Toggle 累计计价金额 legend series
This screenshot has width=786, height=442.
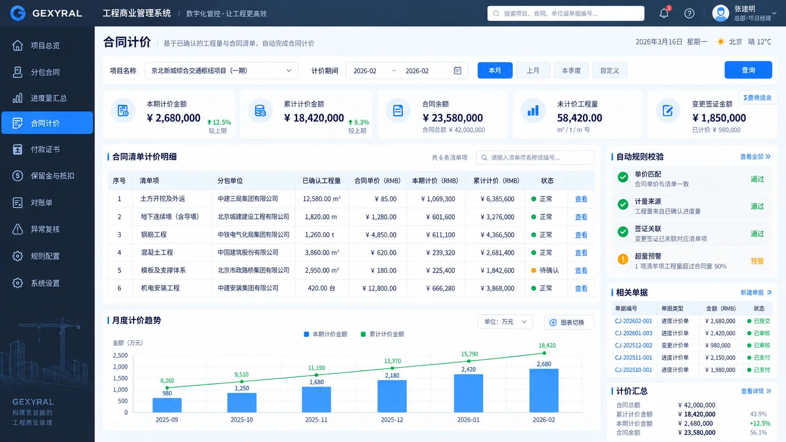382,334
